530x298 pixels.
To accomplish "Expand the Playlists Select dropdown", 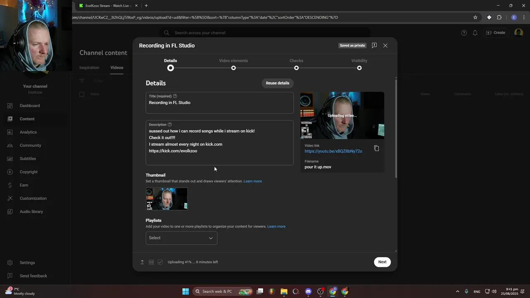I will click(181, 238).
